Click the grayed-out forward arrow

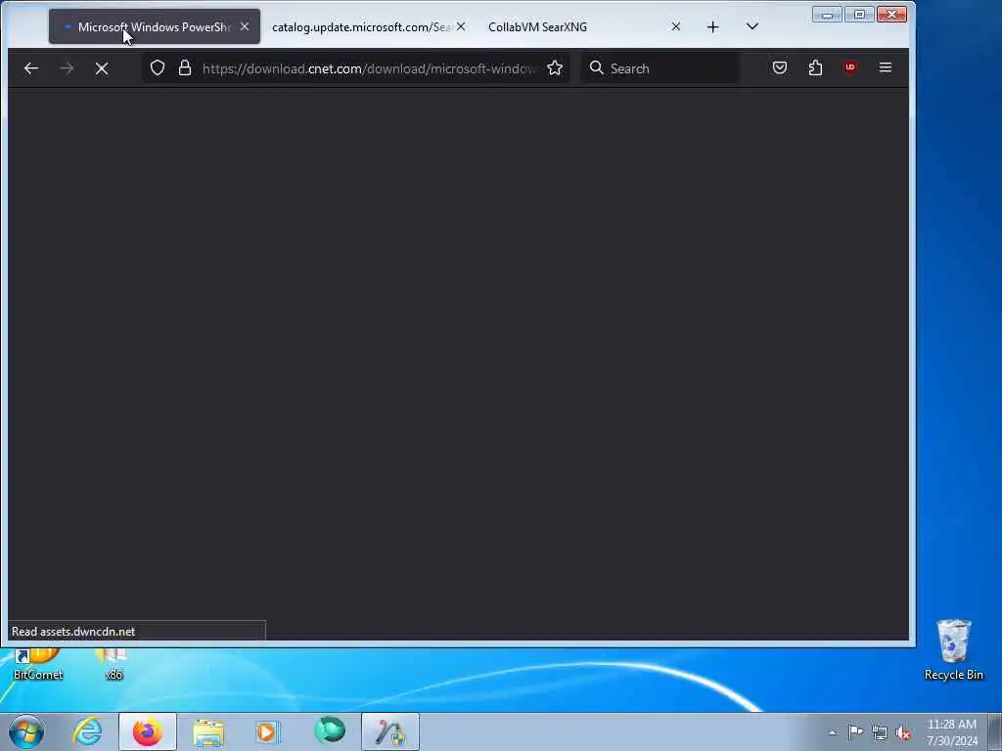tap(67, 68)
